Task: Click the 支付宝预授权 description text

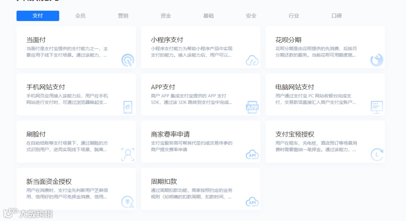Action: pos(316,147)
